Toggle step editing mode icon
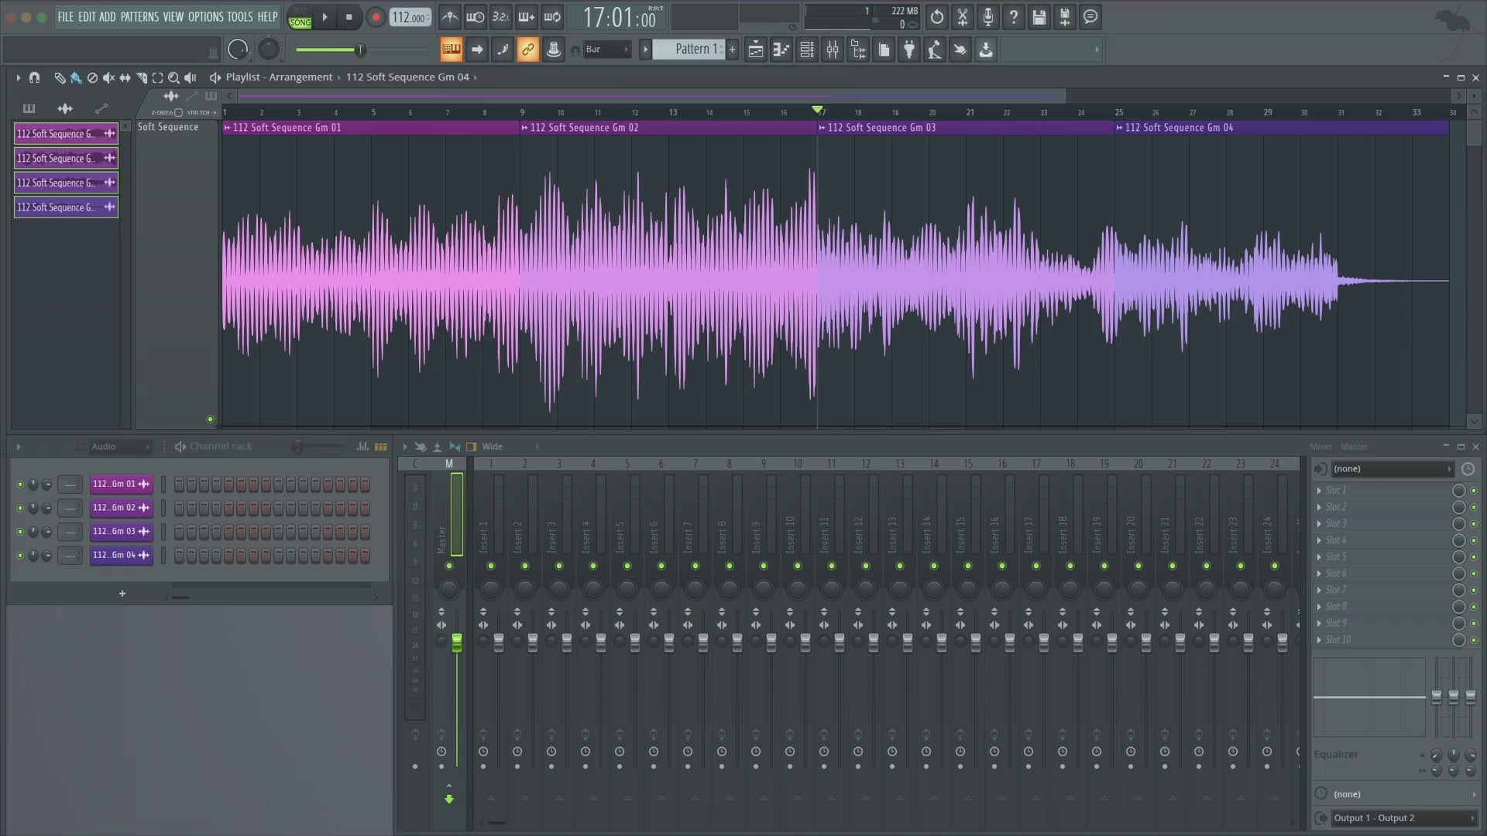This screenshot has width=1487, height=836. [x=503, y=50]
